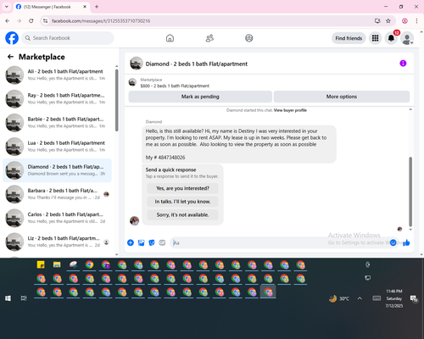Image resolution: width=424 pixels, height=339 pixels.
Task: Open the account profile avatar menu
Action: click(x=407, y=38)
